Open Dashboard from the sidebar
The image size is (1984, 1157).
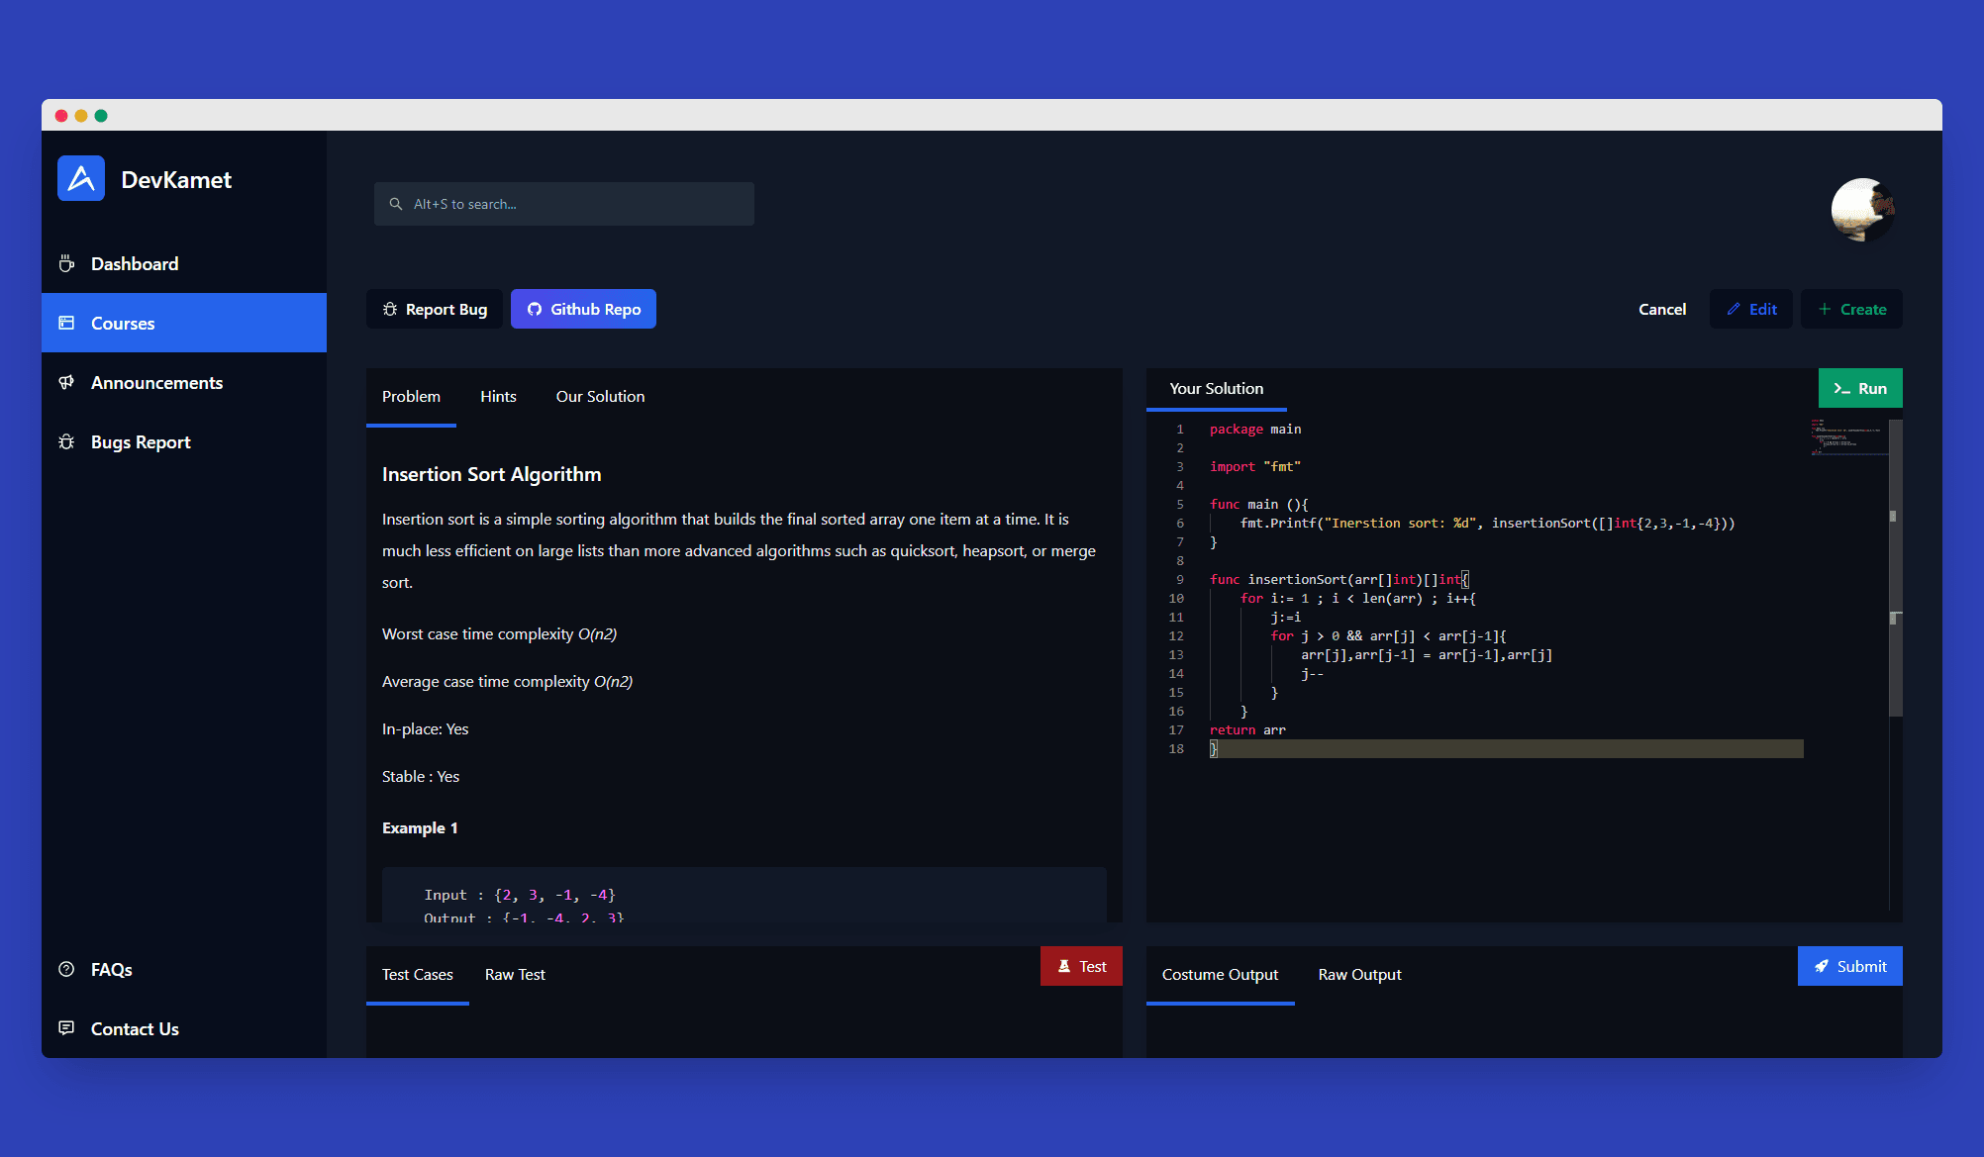click(135, 264)
